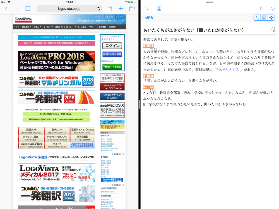Open the LogoVista辞典ブラウザ banner

[112, 180]
